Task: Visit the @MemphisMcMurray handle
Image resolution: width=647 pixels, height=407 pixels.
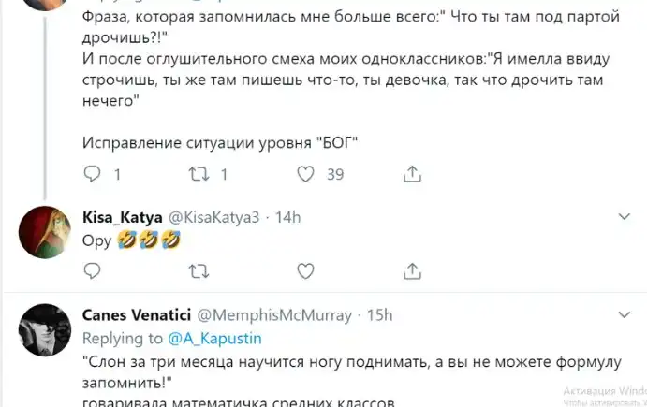Action: (x=275, y=315)
